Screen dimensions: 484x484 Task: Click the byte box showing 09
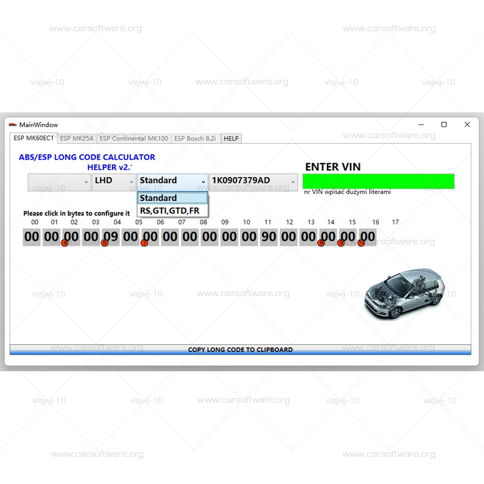(x=110, y=237)
